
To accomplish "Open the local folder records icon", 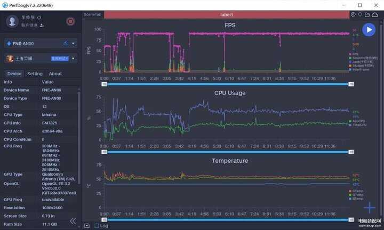I will [367, 14].
